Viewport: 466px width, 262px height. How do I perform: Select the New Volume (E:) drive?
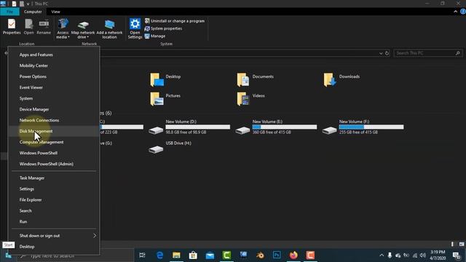click(276, 127)
